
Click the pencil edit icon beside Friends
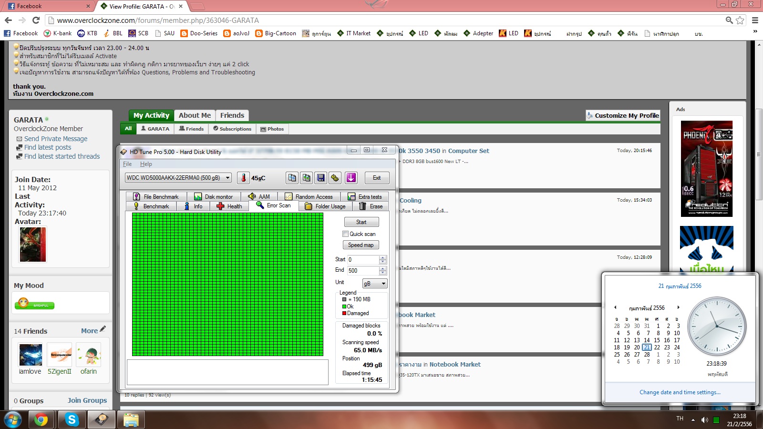(103, 329)
